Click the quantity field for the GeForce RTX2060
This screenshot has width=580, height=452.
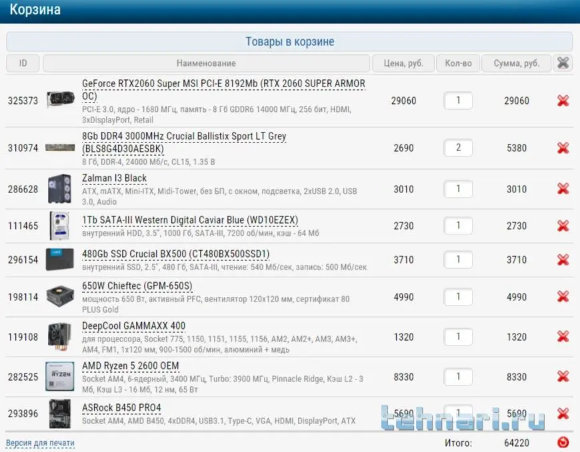coord(458,101)
